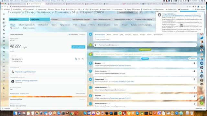The height and width of the screenshot is (116, 207).
Task: Click the megaphone icon in the right sidebar
Action: 202,38
